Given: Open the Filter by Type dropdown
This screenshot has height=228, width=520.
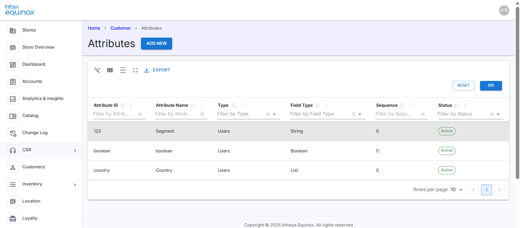Looking at the screenshot, I should tap(274, 114).
